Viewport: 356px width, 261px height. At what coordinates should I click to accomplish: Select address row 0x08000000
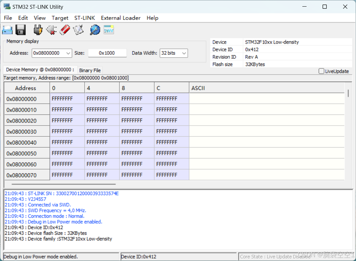click(27, 99)
